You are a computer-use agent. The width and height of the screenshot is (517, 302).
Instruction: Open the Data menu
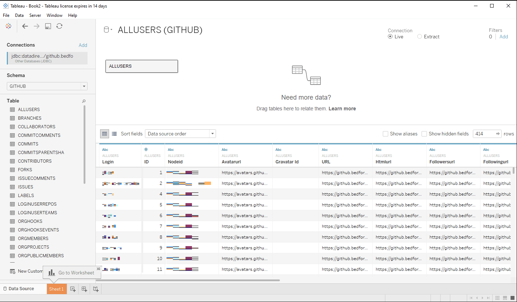pos(19,15)
